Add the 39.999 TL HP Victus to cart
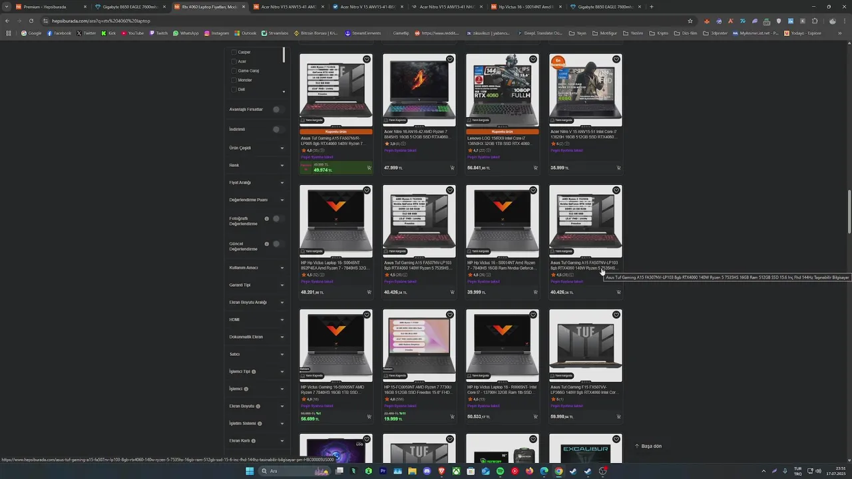Viewport: 852px width, 479px height. [535, 292]
